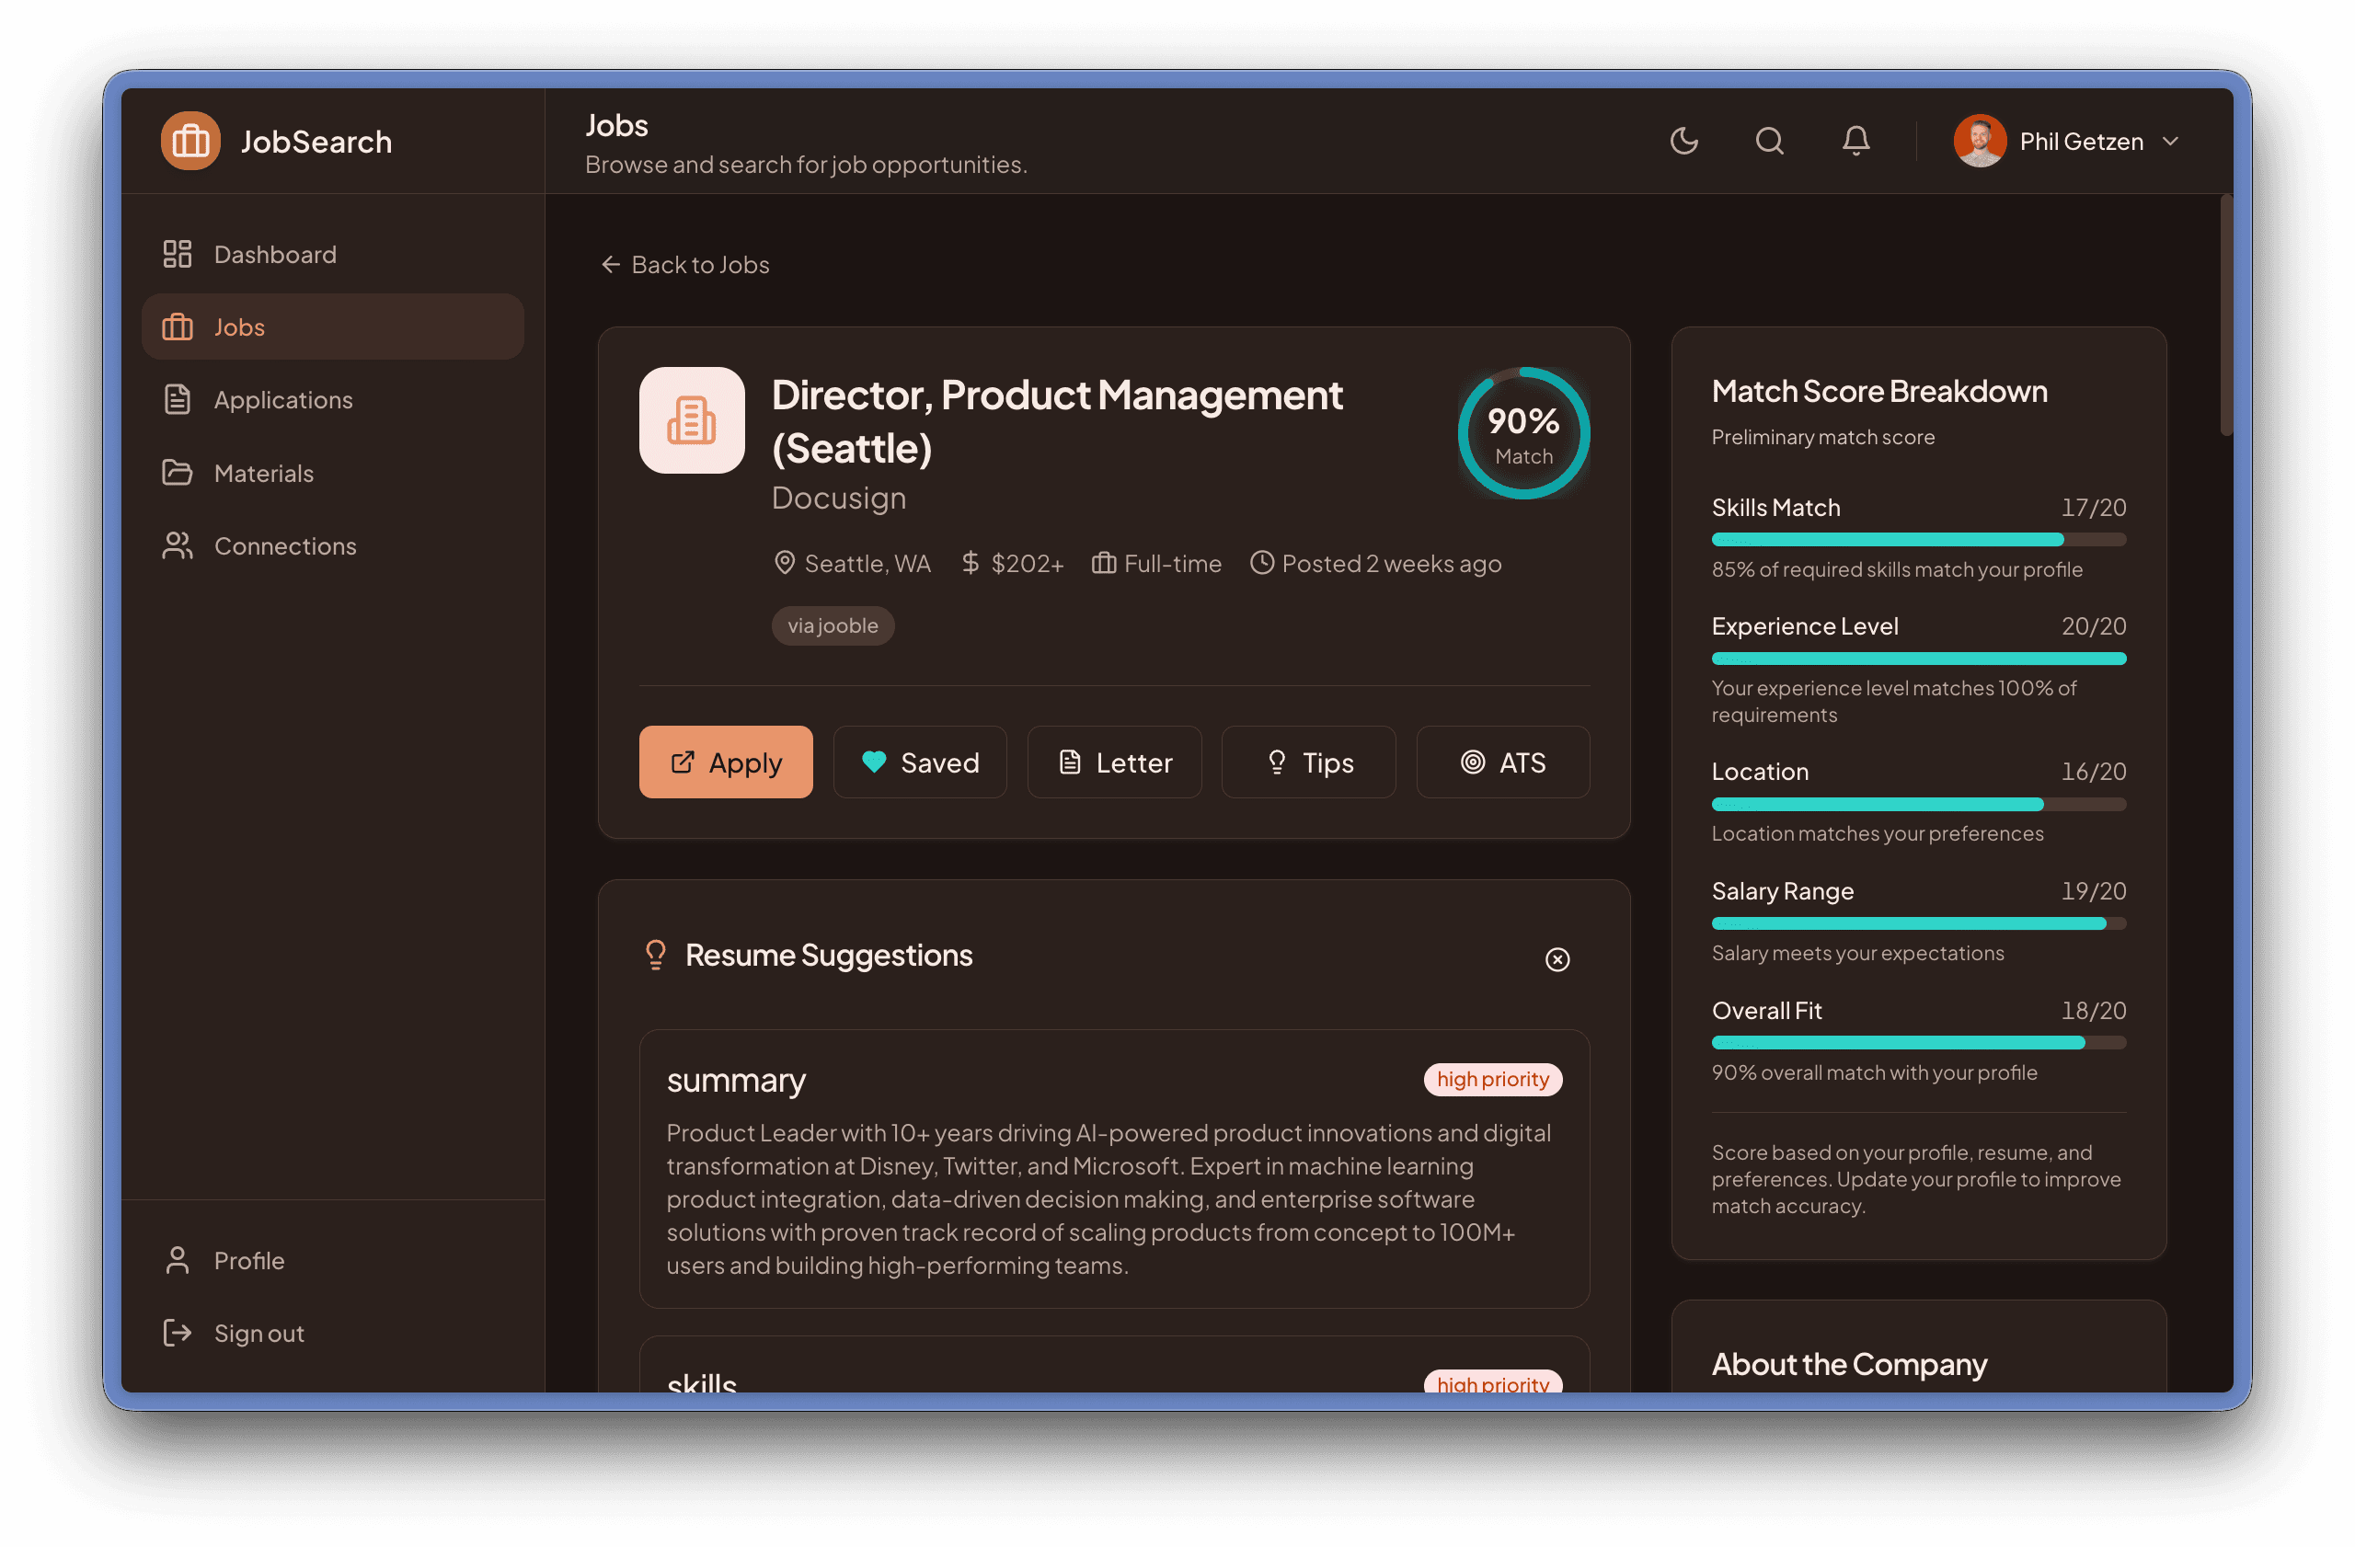Image resolution: width=2355 pixels, height=1547 pixels.
Task: Open search with magnifier icon
Action: click(1769, 142)
